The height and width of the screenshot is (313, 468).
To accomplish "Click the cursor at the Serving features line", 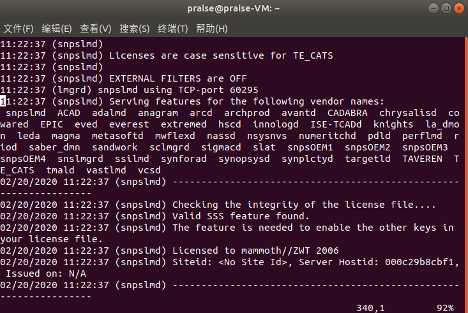I will 3,101.
